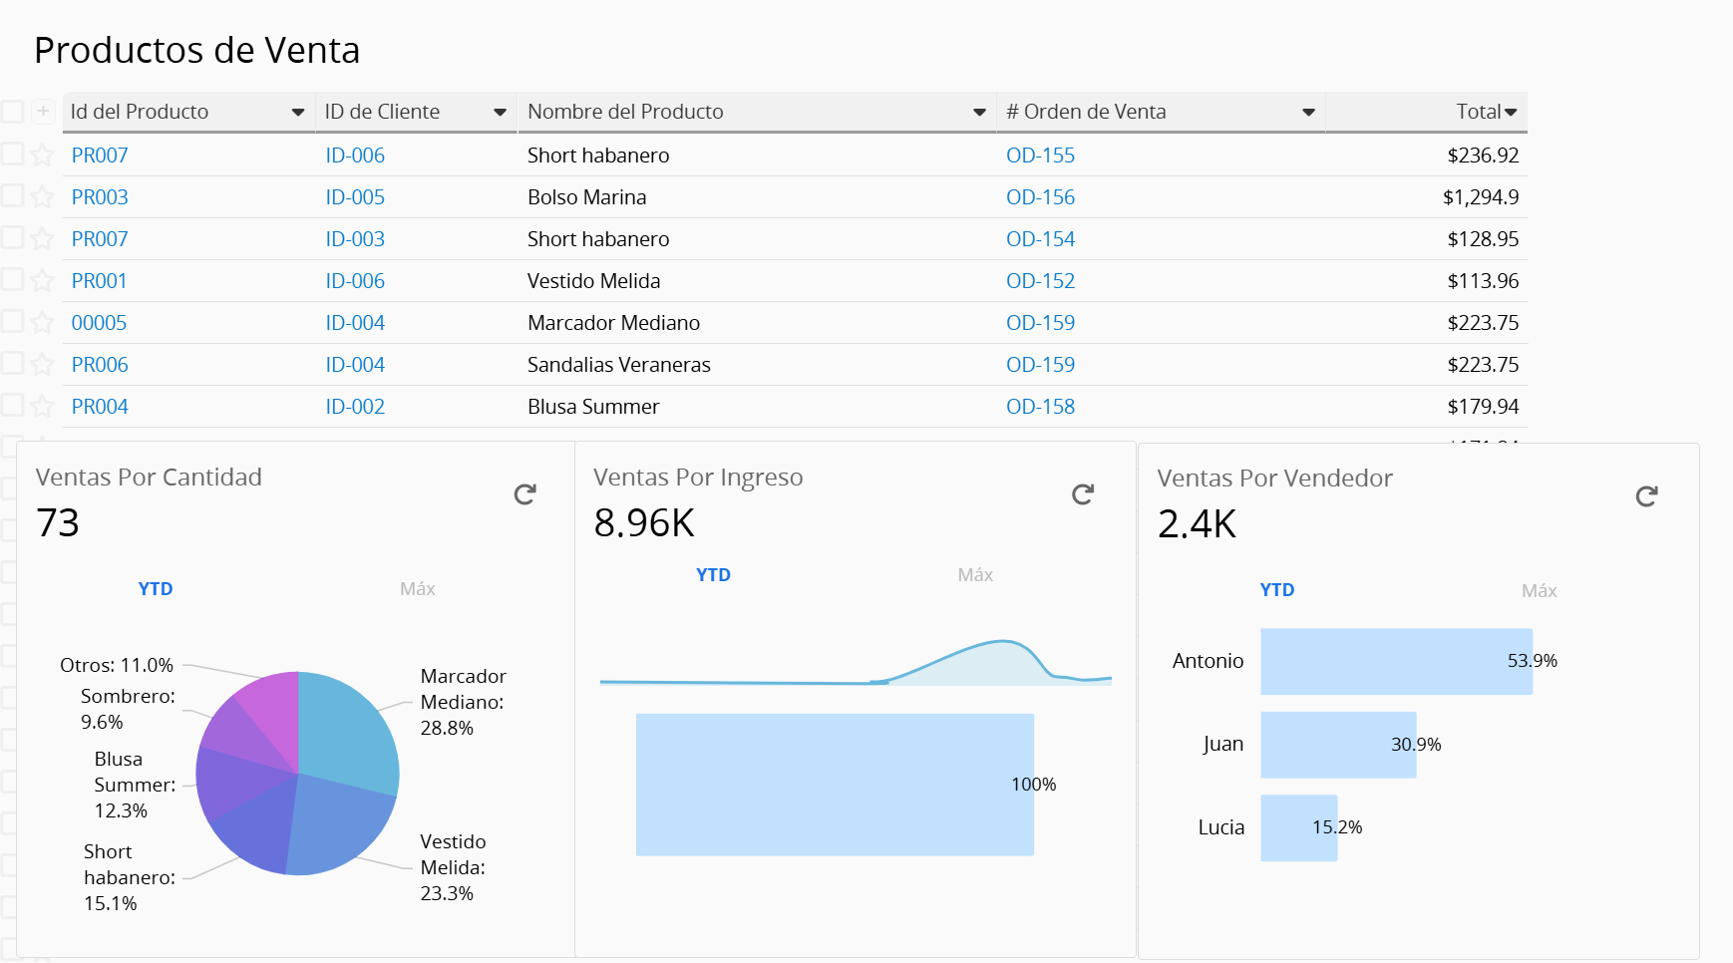Select YTD tab in Ventas Por Cantidad
Image resolution: width=1733 pixels, height=963 pixels.
coord(156,589)
